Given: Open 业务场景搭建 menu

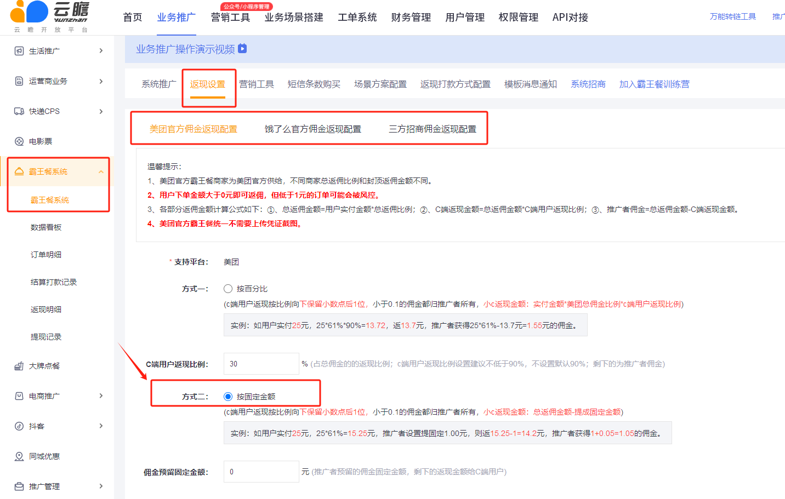Looking at the screenshot, I should pyautogui.click(x=294, y=18).
